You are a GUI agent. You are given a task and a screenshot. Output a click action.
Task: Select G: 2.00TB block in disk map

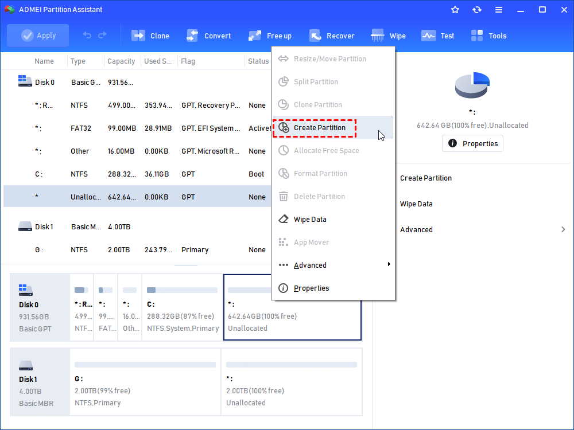pyautogui.click(x=145, y=382)
